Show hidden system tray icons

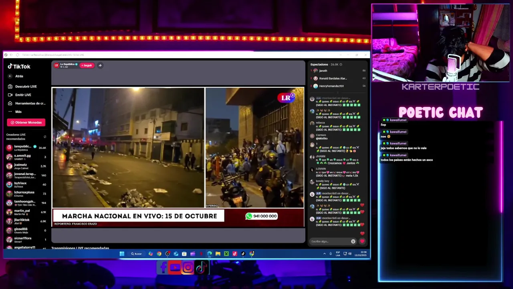[324, 254]
